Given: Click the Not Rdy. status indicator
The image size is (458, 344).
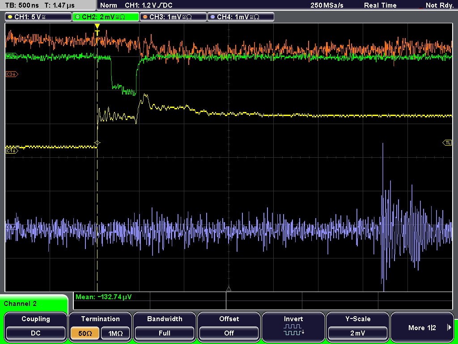Looking at the screenshot, I should click(x=439, y=5).
